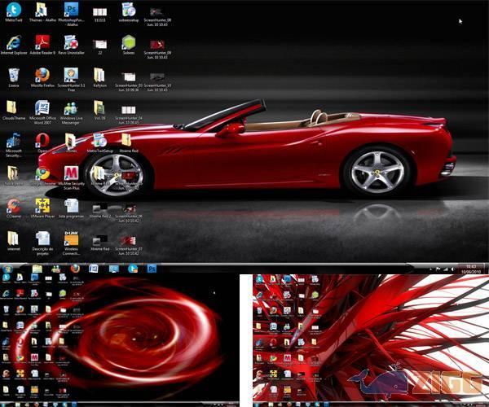Select the Revo Uninstaller icon
The image size is (489, 407).
click(71, 42)
